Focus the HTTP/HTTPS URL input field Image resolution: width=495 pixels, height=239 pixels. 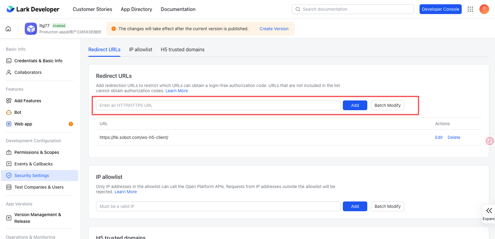click(x=218, y=105)
